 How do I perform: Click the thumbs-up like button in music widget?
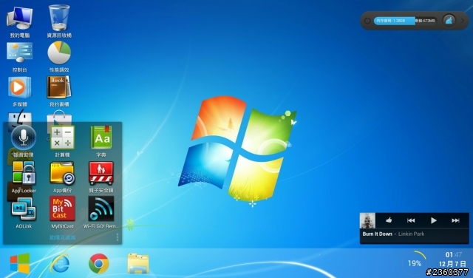pos(389,220)
